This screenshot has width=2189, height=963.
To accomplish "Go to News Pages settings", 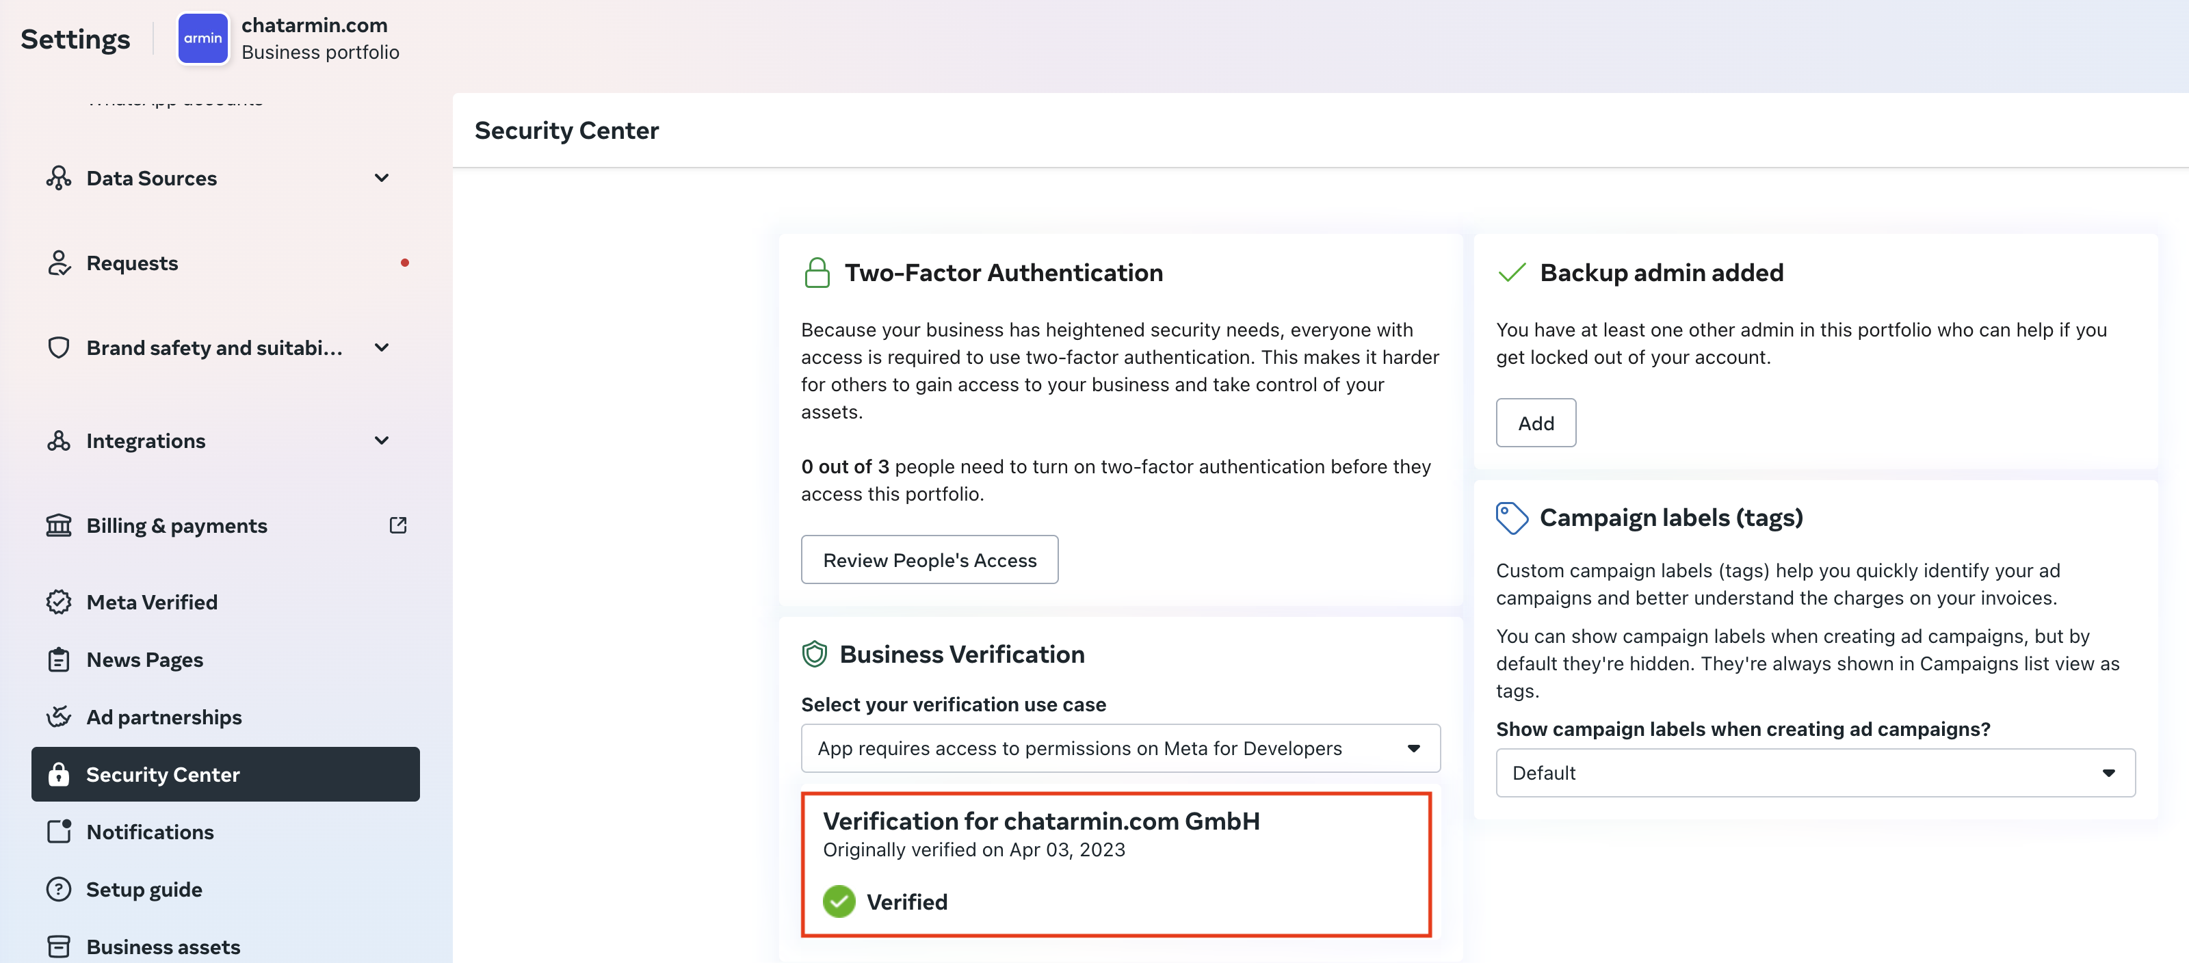I will pos(144,659).
